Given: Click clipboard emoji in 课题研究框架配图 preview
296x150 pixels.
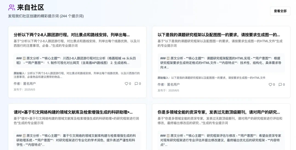Looking at the screenshot, I should [168, 58].
